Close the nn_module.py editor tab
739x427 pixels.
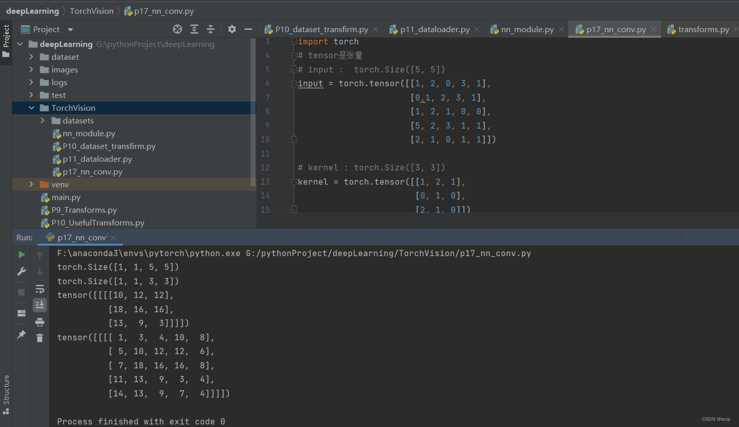(x=560, y=30)
